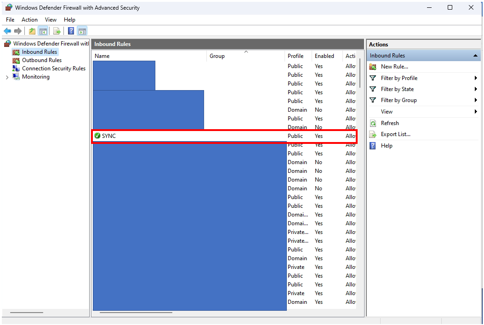Click the rules list horizontal scrollbar
The image size is (484, 325).
136,313
